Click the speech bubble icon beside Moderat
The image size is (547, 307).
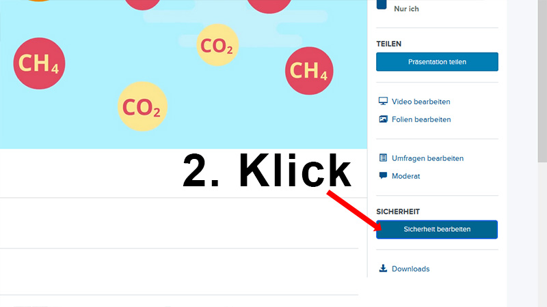[x=383, y=176]
